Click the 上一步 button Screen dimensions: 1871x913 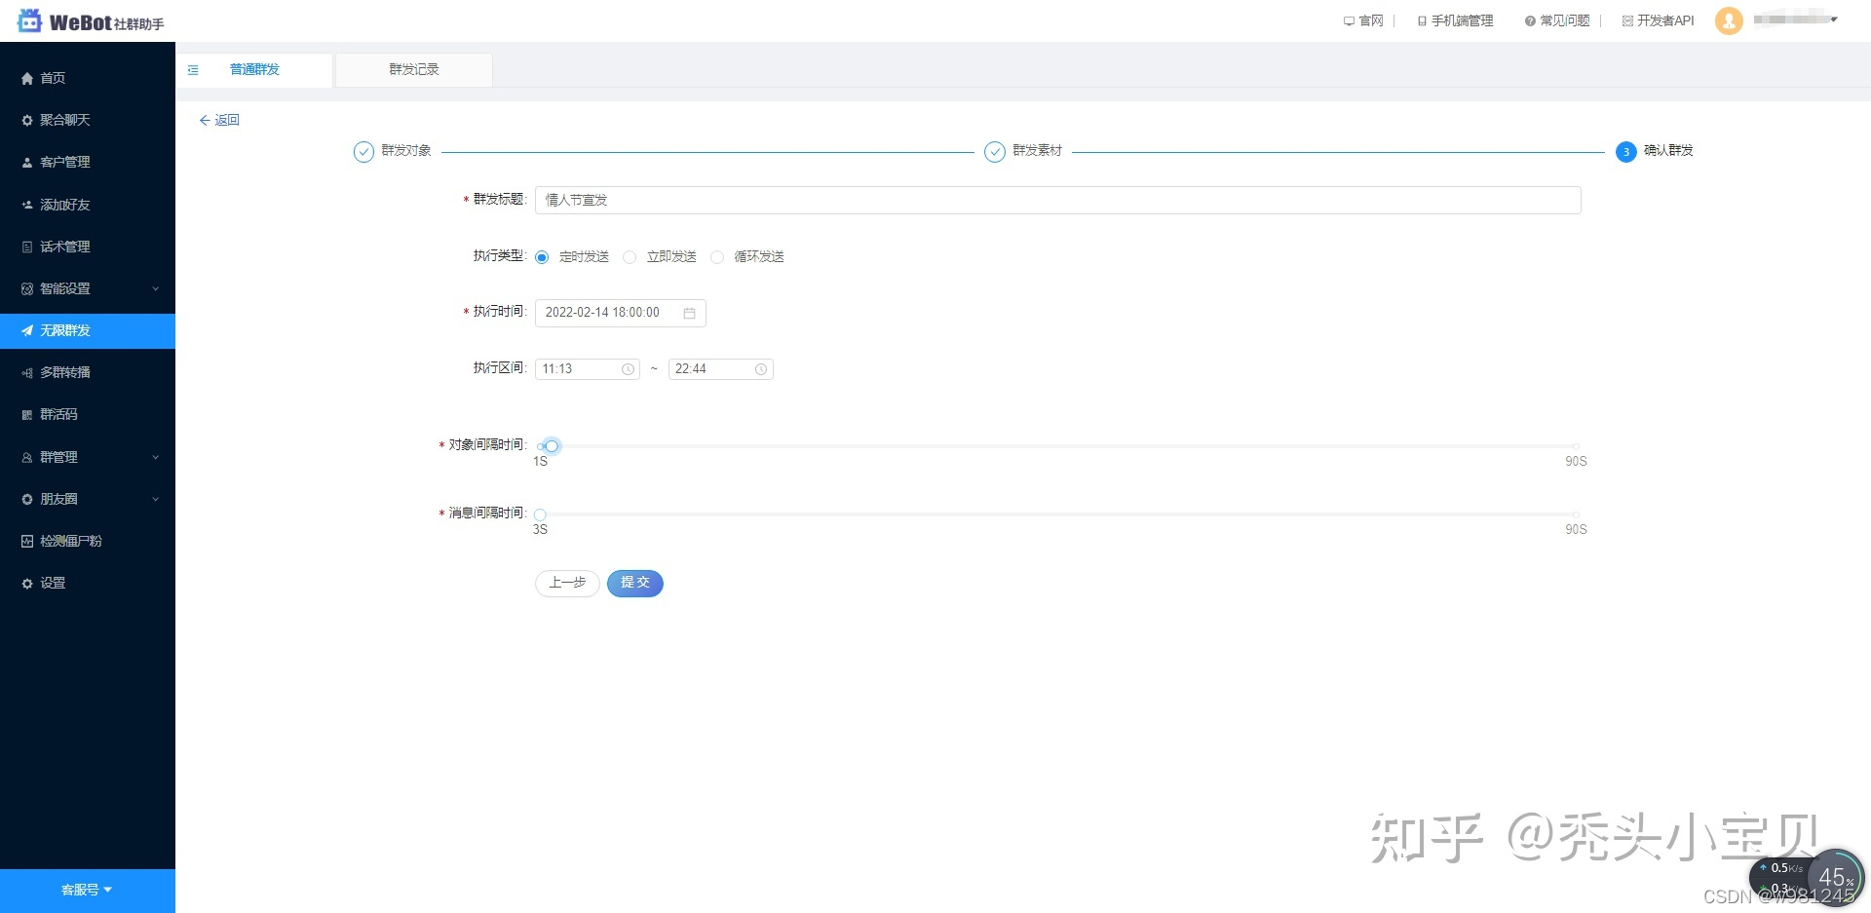(x=567, y=583)
